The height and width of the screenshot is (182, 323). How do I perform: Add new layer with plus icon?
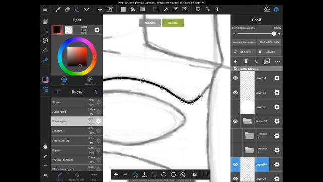click(236, 61)
